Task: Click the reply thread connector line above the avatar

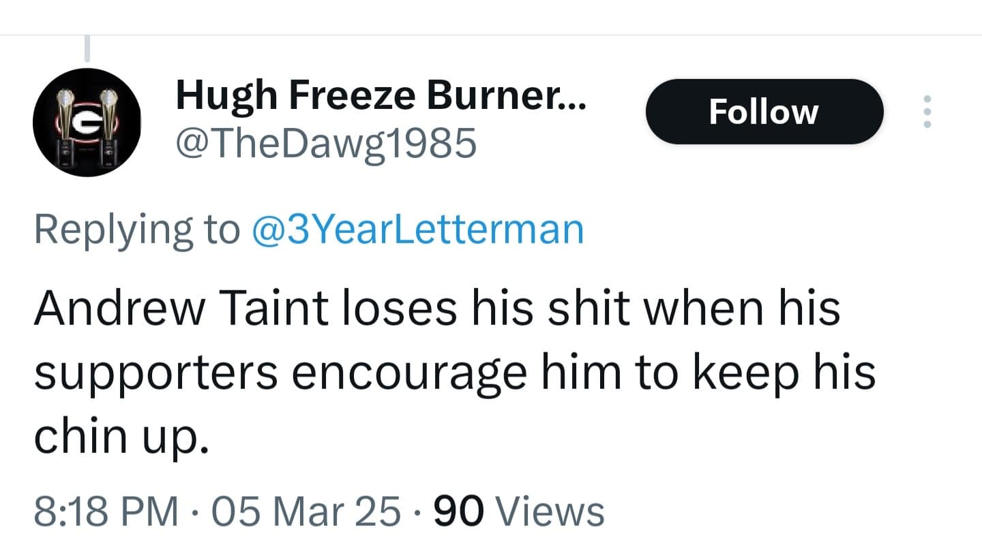Action: click(87, 46)
